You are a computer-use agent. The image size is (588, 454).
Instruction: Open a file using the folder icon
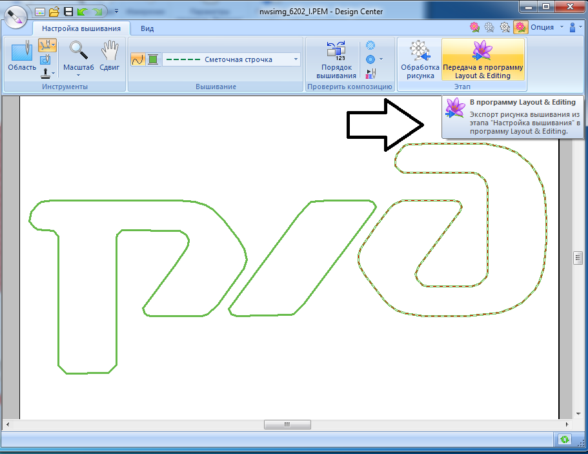tap(54, 11)
